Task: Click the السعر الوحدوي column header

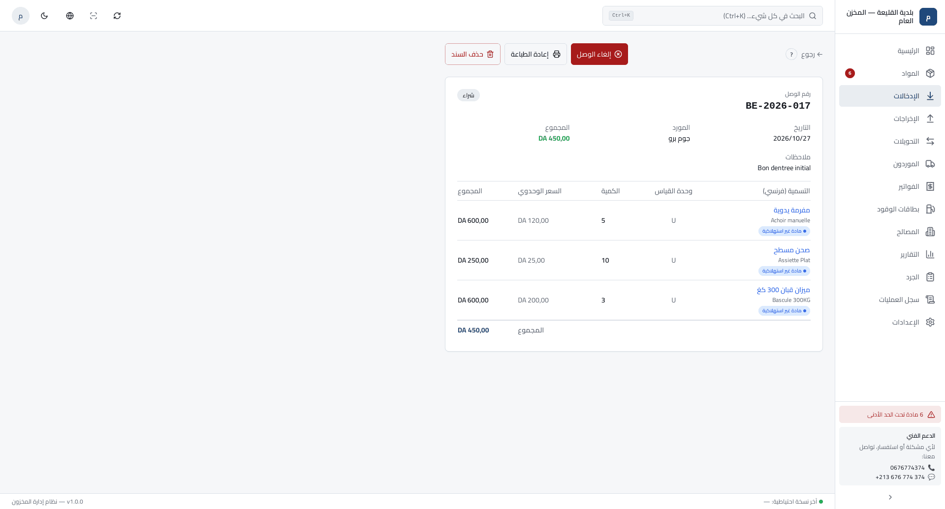Action: pyautogui.click(x=539, y=191)
